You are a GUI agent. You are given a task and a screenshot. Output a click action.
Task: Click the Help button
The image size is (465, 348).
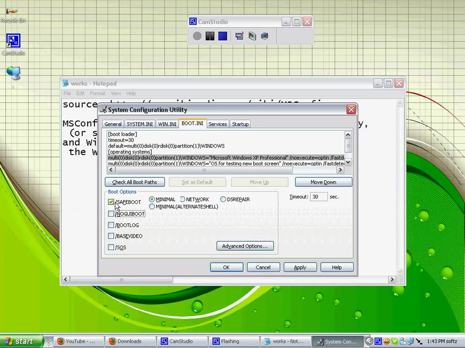337,267
